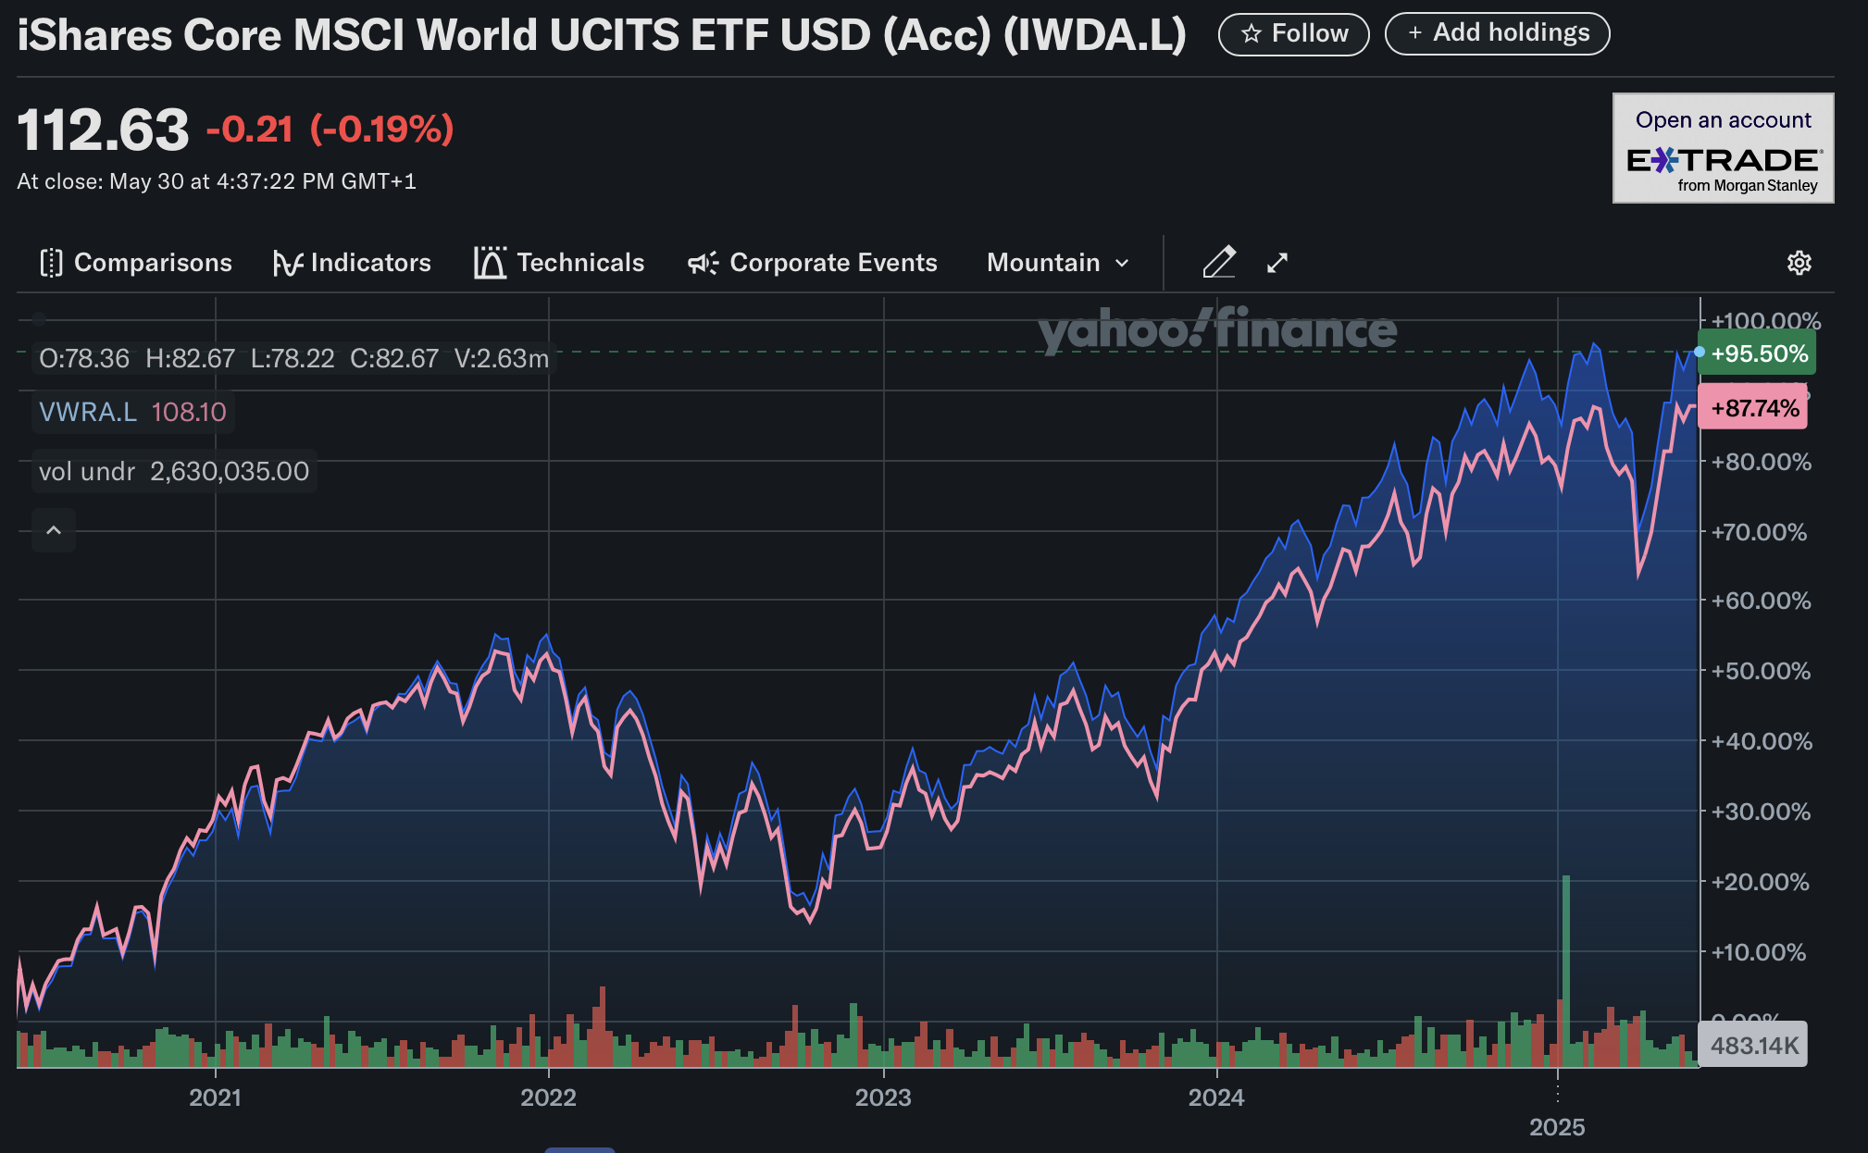Click the Add holdings button
The height and width of the screenshot is (1153, 1868).
[1497, 33]
